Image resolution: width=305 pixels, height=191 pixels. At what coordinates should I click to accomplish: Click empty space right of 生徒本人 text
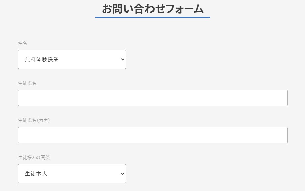[84, 174]
